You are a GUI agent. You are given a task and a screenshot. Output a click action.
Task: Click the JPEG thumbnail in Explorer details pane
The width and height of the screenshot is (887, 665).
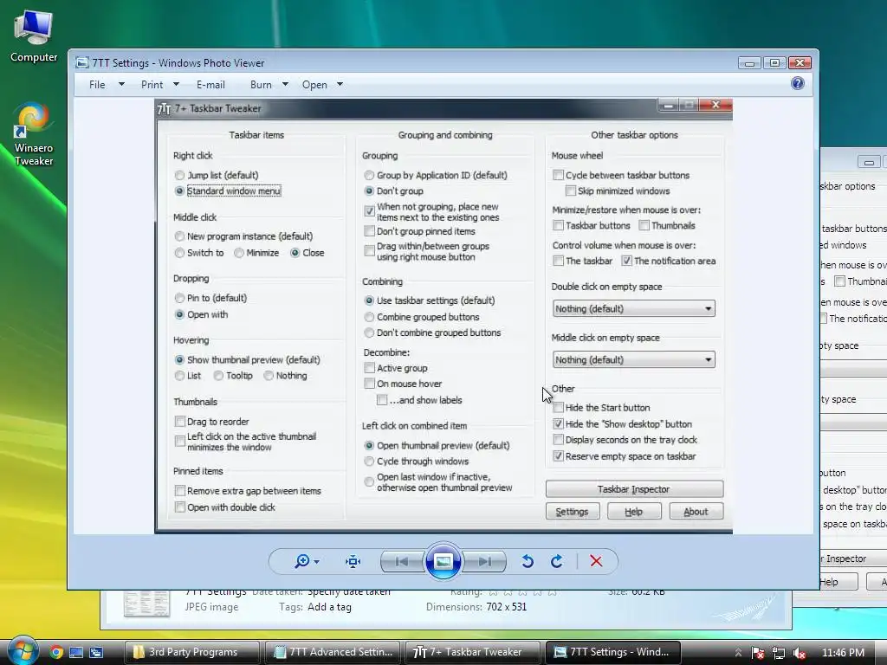(x=146, y=604)
